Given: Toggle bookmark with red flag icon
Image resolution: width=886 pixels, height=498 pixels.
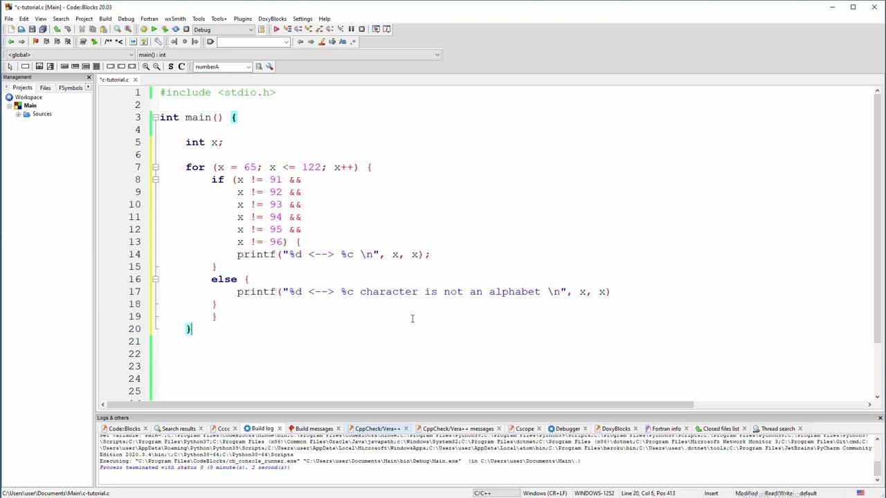Looking at the screenshot, I should click(35, 41).
